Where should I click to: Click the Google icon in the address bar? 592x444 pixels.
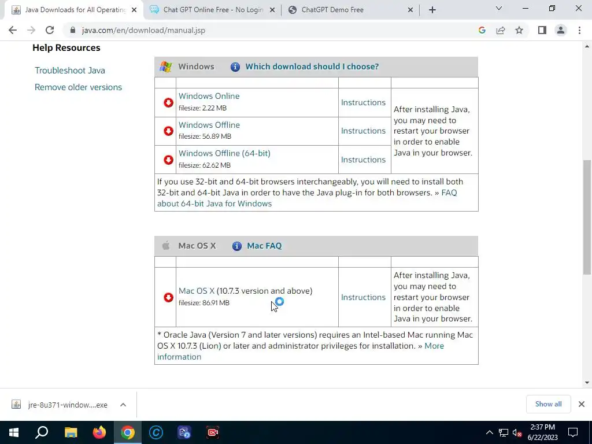[x=482, y=30]
